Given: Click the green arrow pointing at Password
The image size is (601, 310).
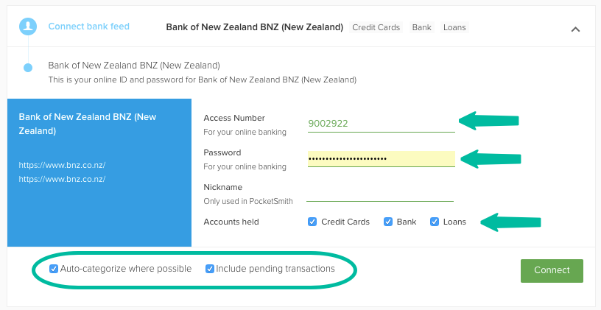Looking at the screenshot, I should (x=491, y=159).
